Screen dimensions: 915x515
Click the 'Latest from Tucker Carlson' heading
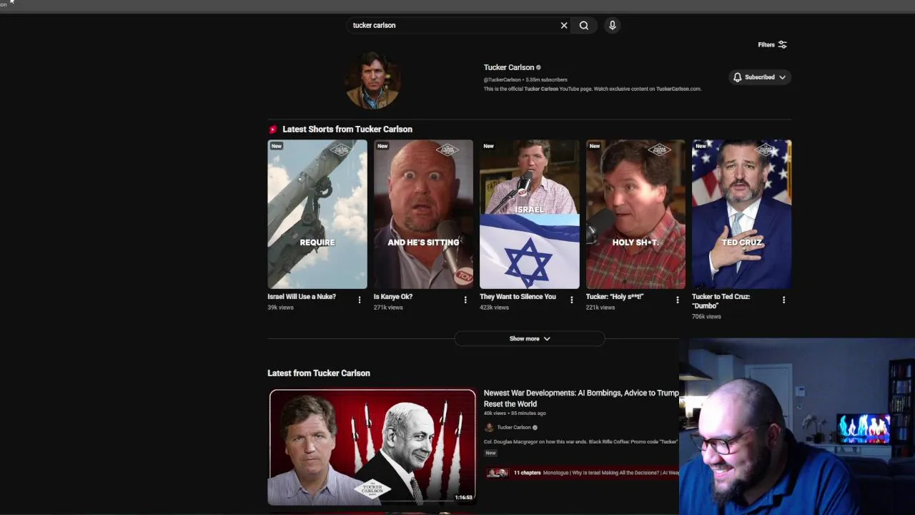click(319, 373)
